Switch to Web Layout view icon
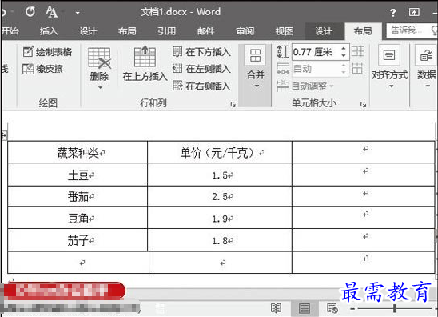This screenshot has width=438, height=317. (332, 308)
